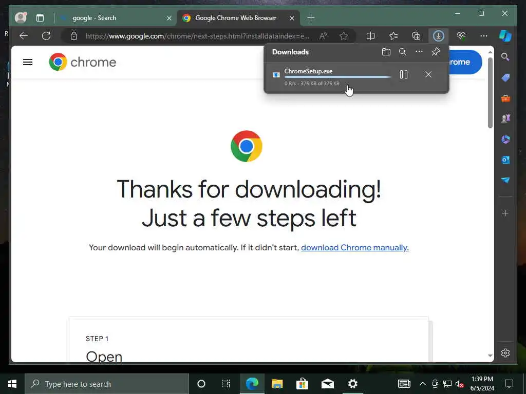Open the profile avatar menu

(x=21, y=18)
